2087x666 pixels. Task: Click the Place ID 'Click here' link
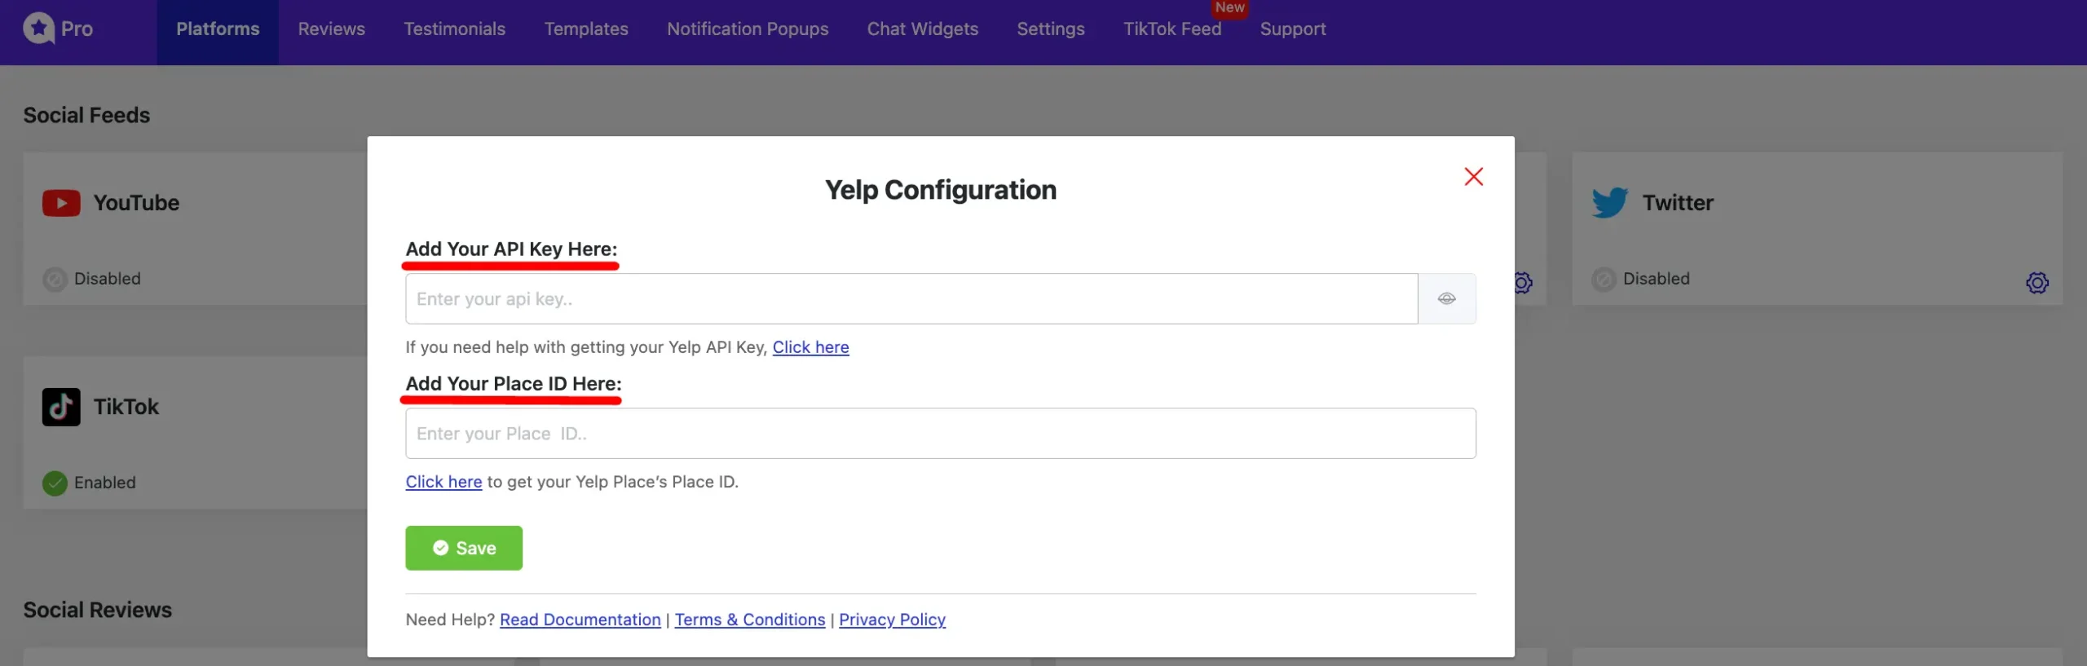point(443,482)
